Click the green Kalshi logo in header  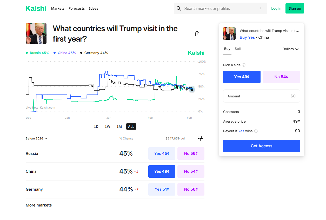tap(36, 8)
